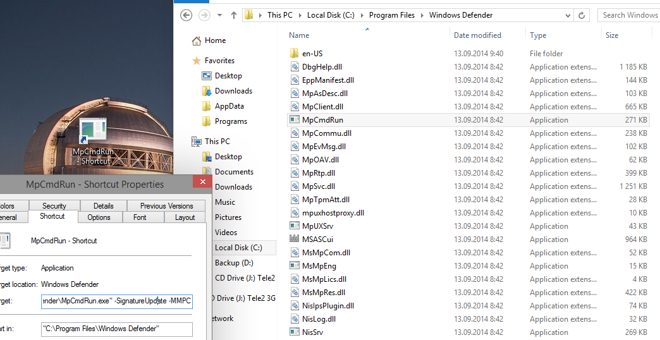This screenshot has height=340, width=660.
Task: Click the MpEvMsg.dll file name
Action: coord(324,147)
